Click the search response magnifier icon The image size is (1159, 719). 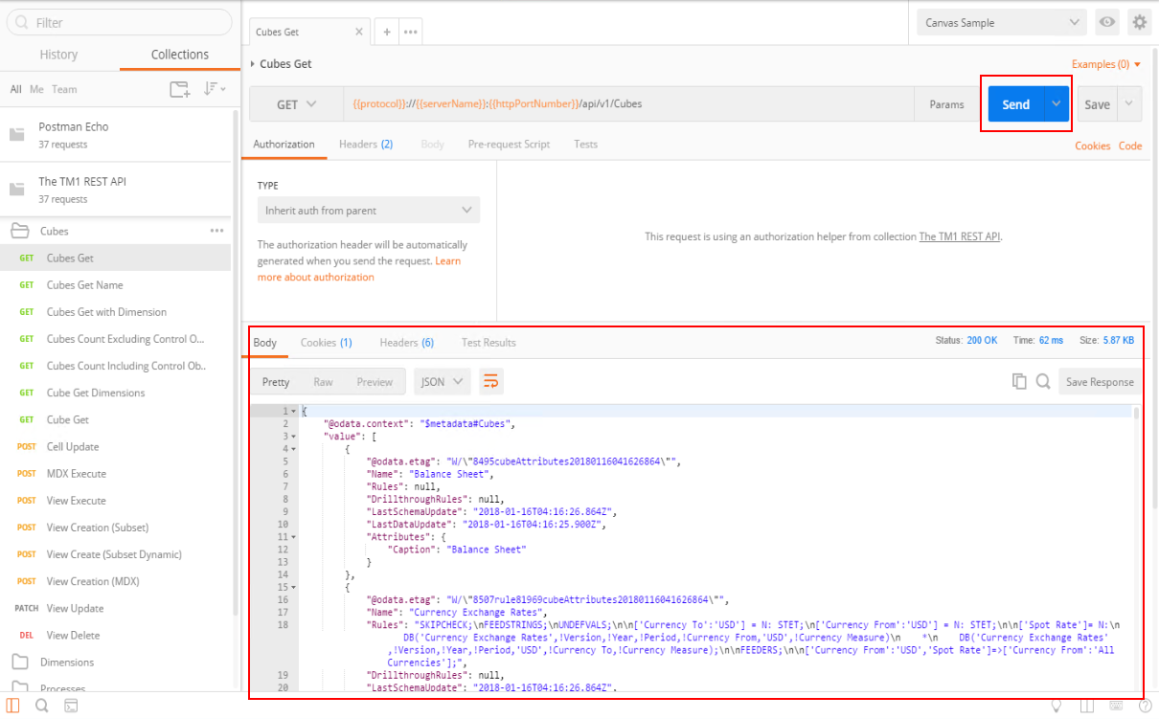click(x=1043, y=382)
